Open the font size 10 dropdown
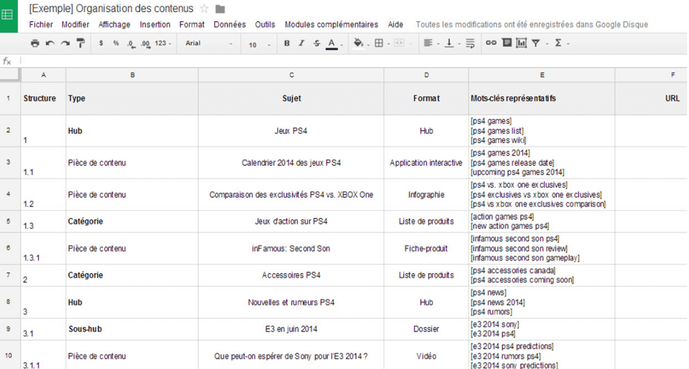 coord(260,44)
